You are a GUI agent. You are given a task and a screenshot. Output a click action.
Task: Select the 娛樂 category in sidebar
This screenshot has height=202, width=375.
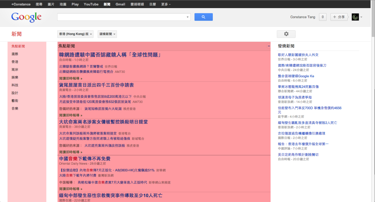(x=15, y=77)
